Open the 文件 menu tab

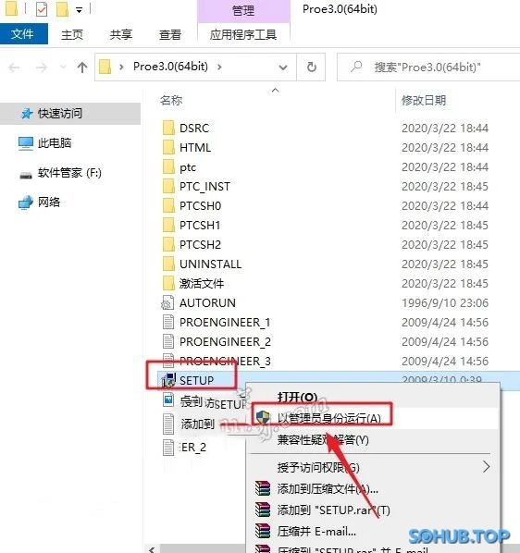tap(23, 34)
